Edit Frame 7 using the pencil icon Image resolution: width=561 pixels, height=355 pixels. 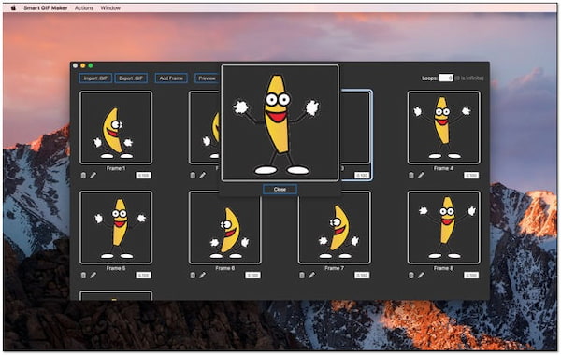[311, 275]
